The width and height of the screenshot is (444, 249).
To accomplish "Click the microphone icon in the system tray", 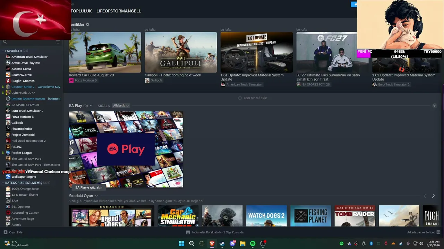I will (x=408, y=243).
